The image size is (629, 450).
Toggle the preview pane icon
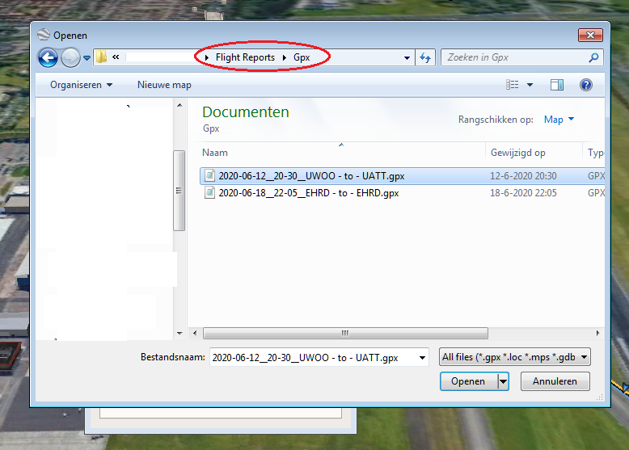click(557, 85)
